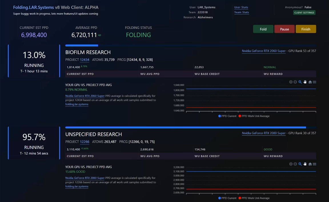Viewport: 329px width, 202px height.
Task: Enable the panning hand tool on Biofilm chart
Action: tap(305, 82)
